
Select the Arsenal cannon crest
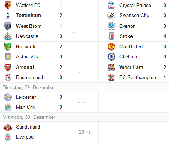(x=8, y=67)
